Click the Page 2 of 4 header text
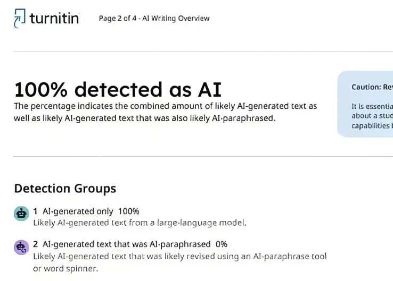 (154, 19)
